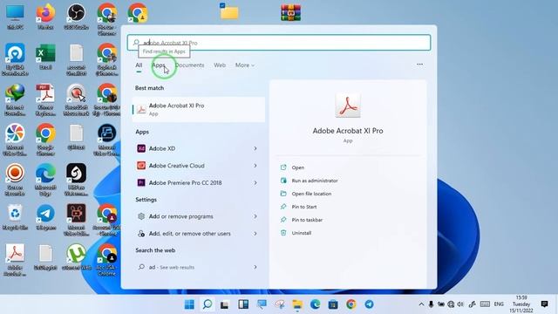Click the user icon for Add, edit, or remove other users

141,234
